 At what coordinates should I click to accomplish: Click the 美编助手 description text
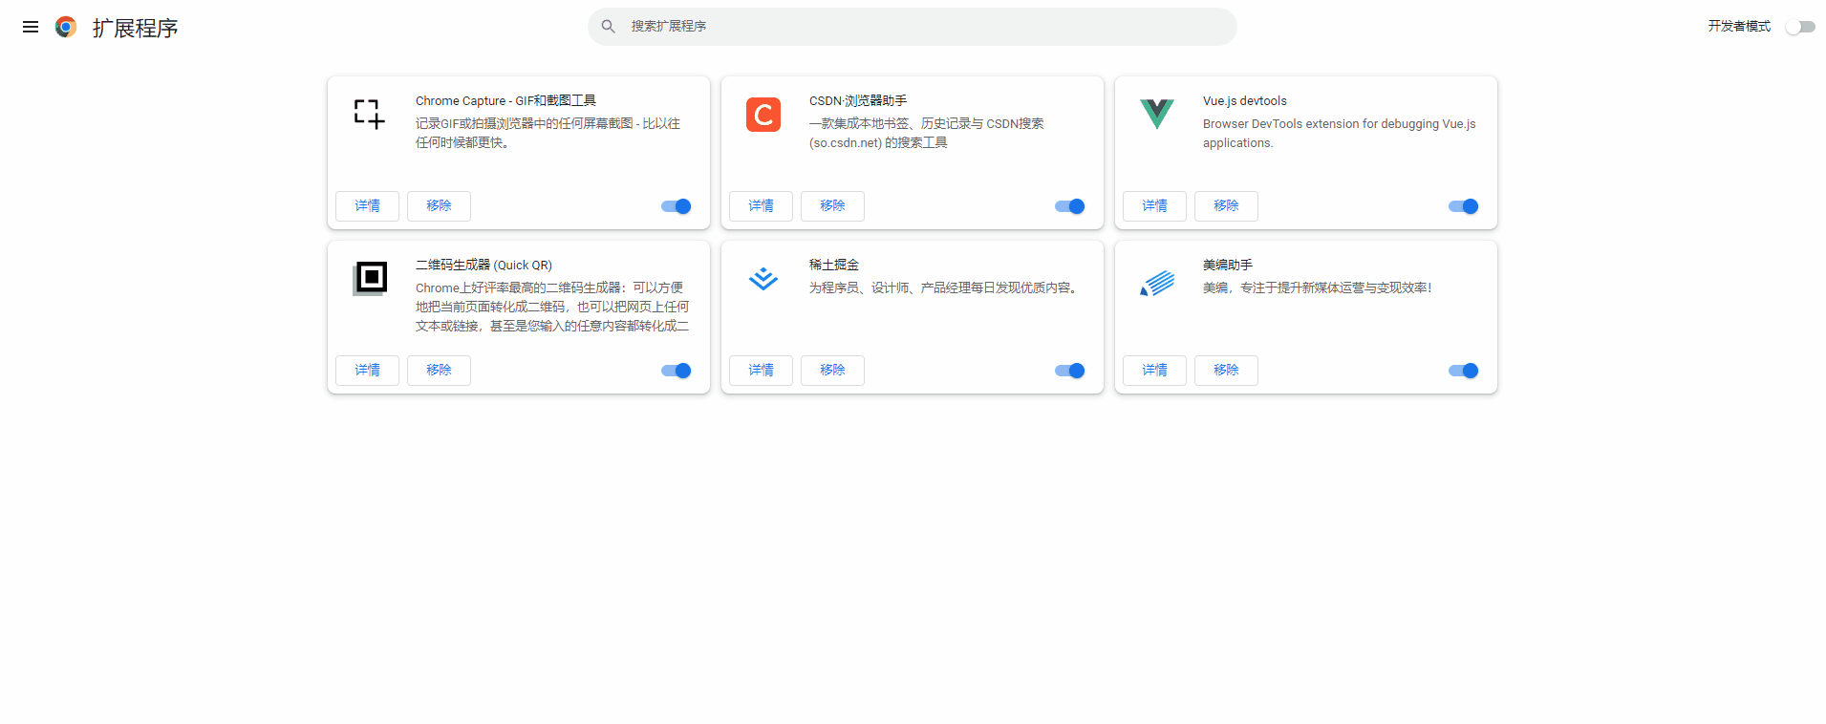click(1317, 287)
